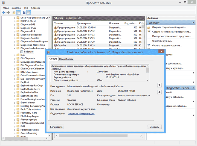Click the Event Viewer app icon in title bar
197x146 pixels.
3,3
